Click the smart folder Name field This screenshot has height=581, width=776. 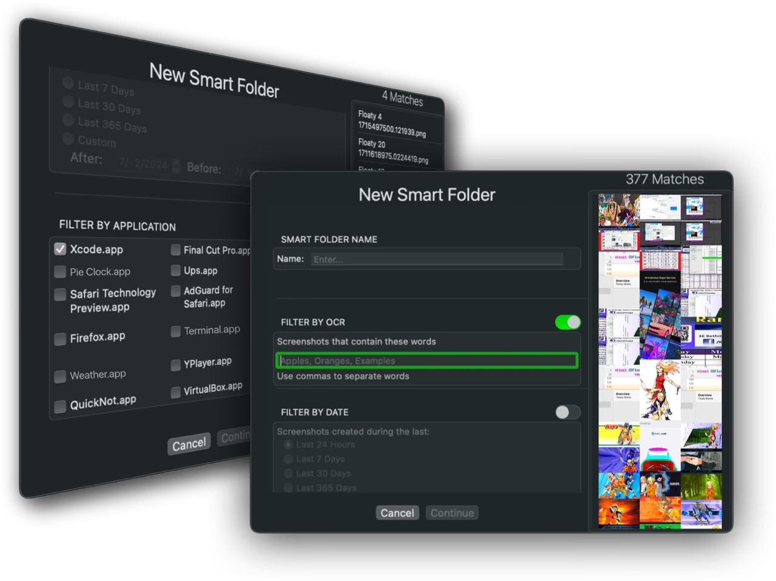(x=436, y=259)
